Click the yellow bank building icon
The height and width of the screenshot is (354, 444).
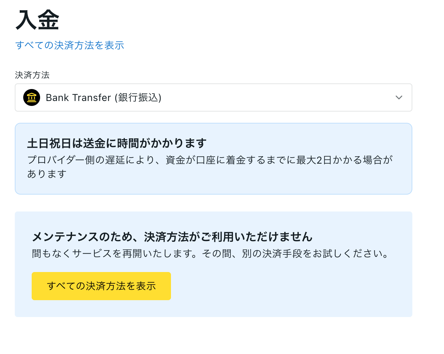point(32,97)
